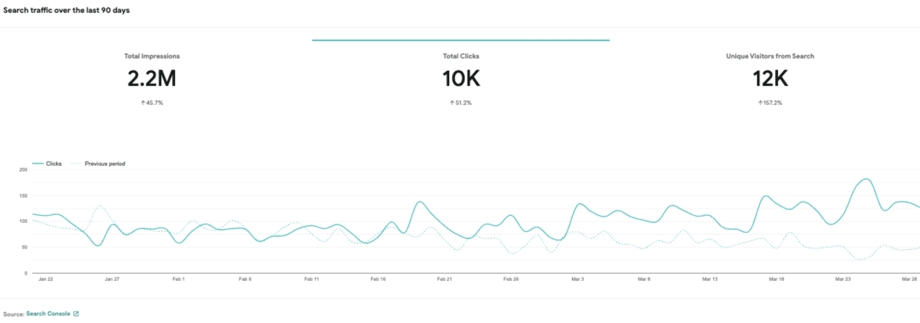Open the external link icon beside Search Console
920x323 pixels.
[76, 314]
